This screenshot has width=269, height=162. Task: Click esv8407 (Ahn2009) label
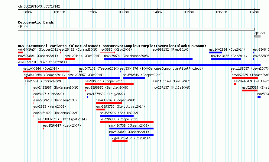coord(49,94)
